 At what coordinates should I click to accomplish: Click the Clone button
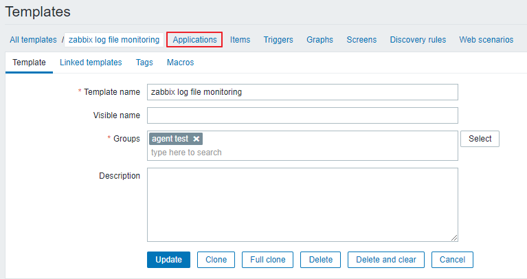[216, 260]
